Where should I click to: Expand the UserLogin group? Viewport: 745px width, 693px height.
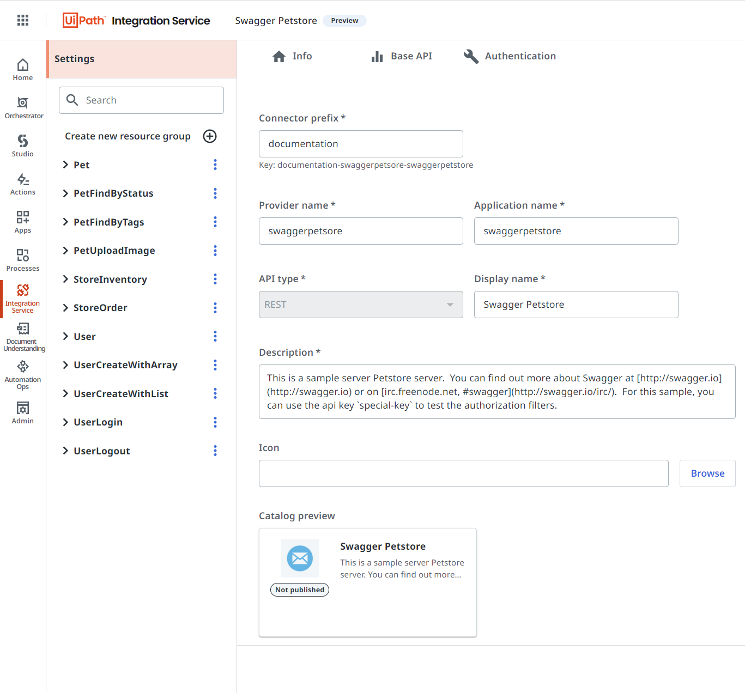(65, 422)
